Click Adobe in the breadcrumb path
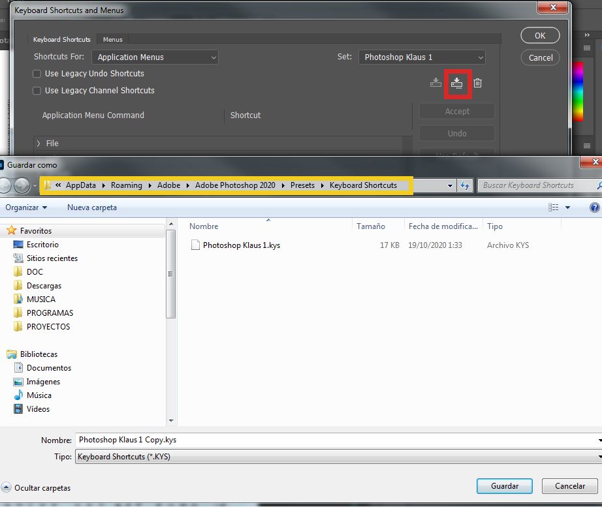This screenshot has width=602, height=507. pos(168,185)
